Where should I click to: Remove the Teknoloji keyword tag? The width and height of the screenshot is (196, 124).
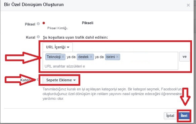63,57
